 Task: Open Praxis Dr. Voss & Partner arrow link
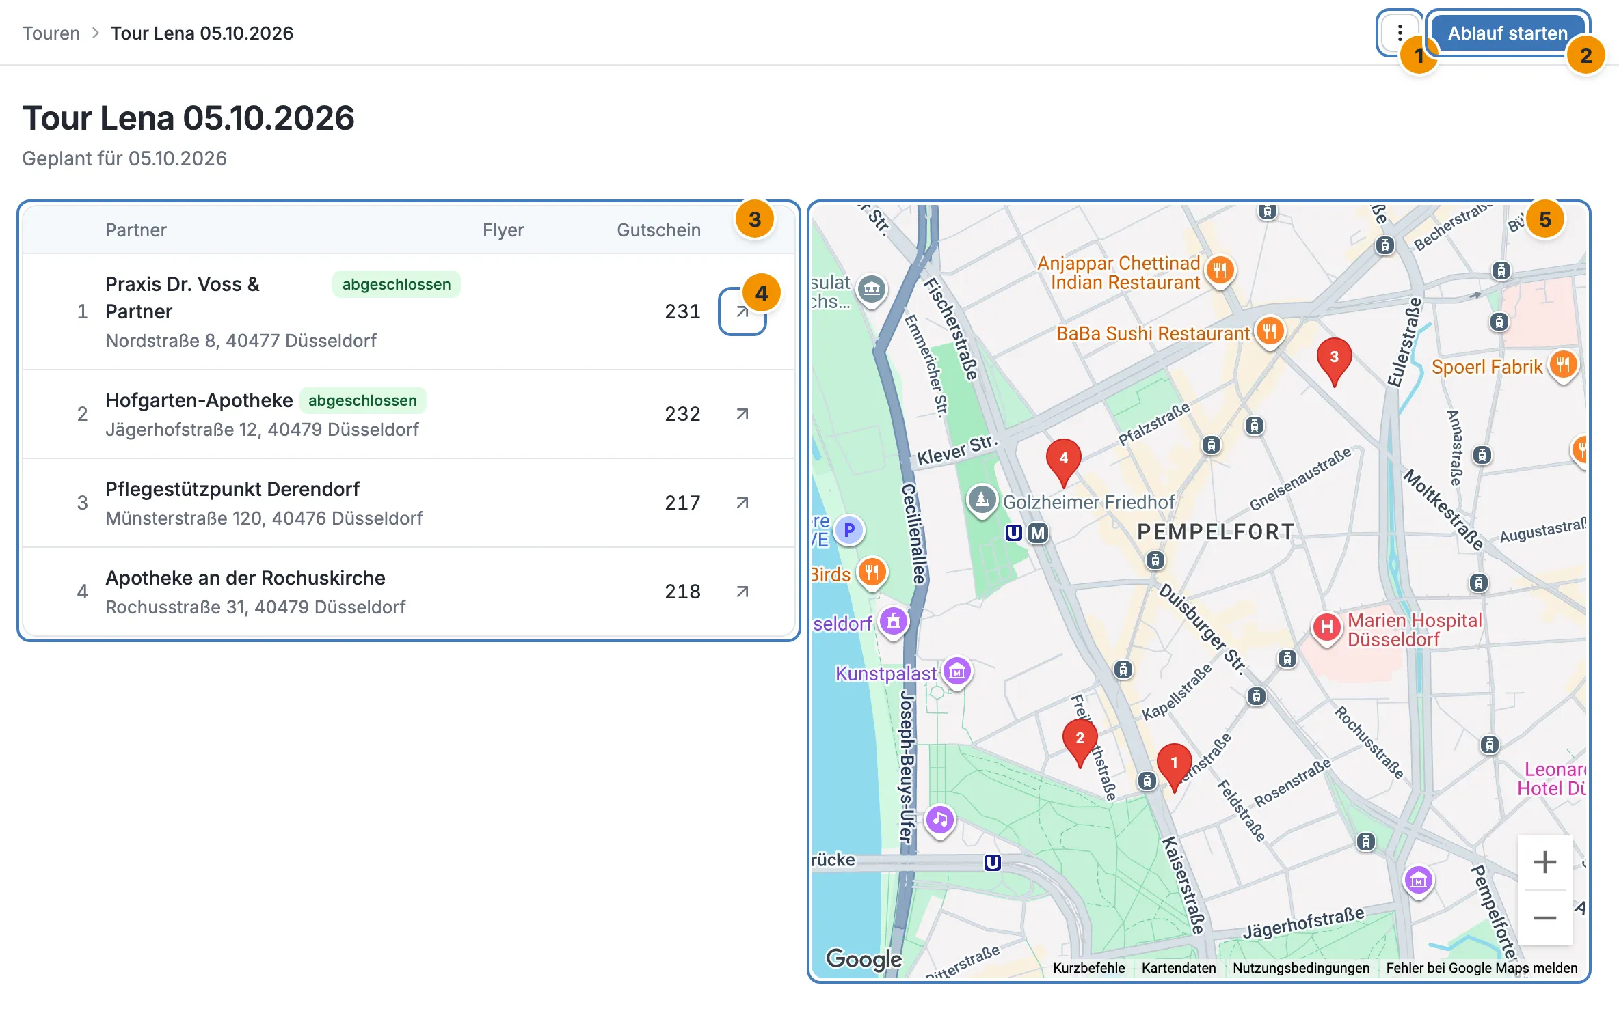click(742, 311)
